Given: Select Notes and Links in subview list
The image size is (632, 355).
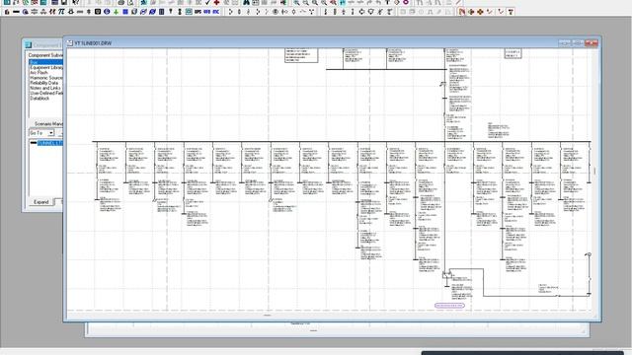Looking at the screenshot, I should (x=45, y=88).
